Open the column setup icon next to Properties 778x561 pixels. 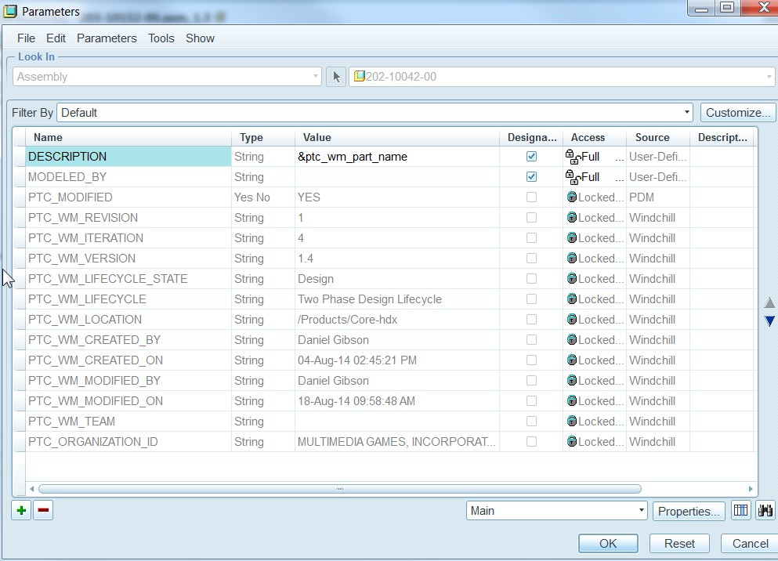(x=741, y=510)
